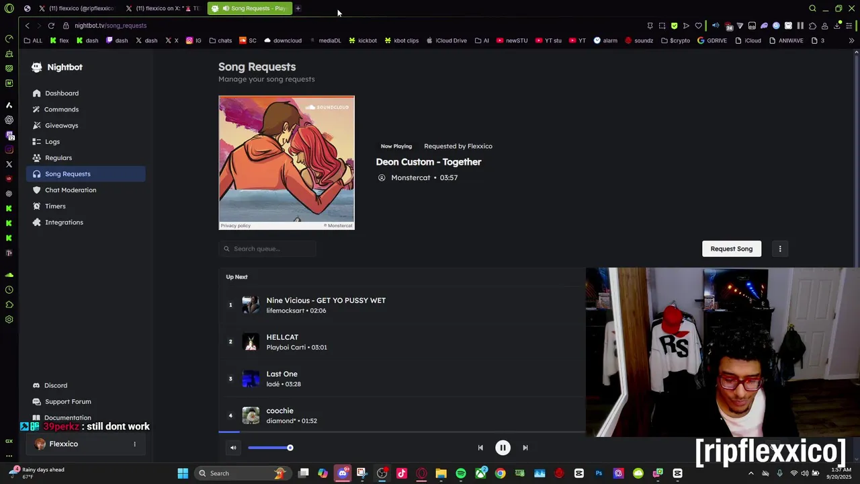The height and width of the screenshot is (484, 860).
Task: Mute the song player volume
Action: (x=233, y=448)
